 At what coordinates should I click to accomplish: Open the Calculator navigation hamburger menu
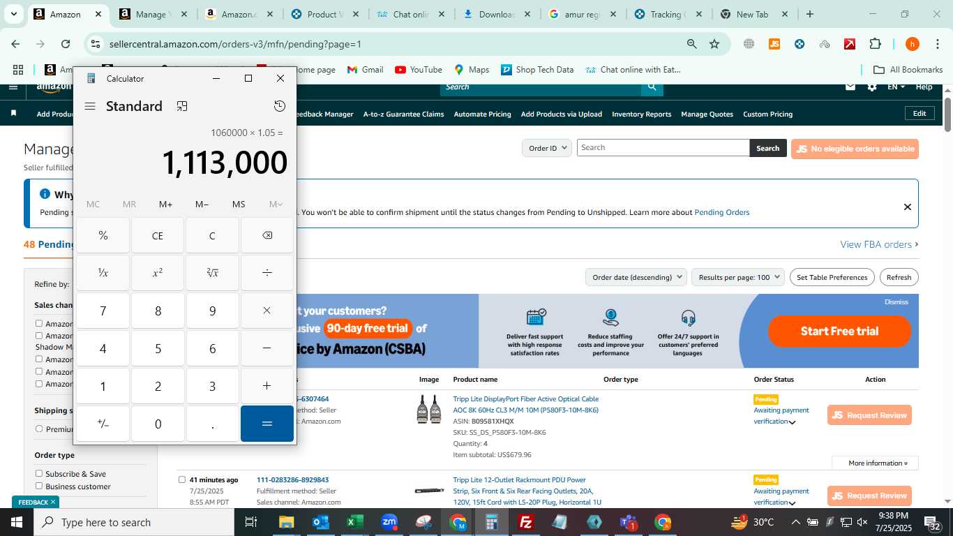[x=90, y=106]
